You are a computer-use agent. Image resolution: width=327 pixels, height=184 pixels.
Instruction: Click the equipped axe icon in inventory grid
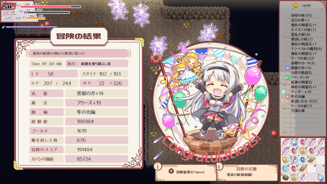coord(294,160)
